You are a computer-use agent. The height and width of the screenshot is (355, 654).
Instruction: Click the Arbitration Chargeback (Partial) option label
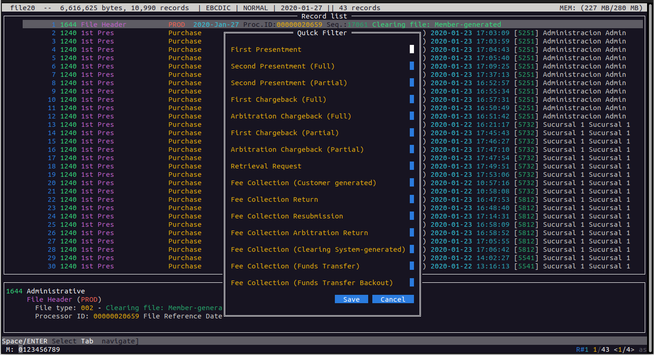pos(297,149)
